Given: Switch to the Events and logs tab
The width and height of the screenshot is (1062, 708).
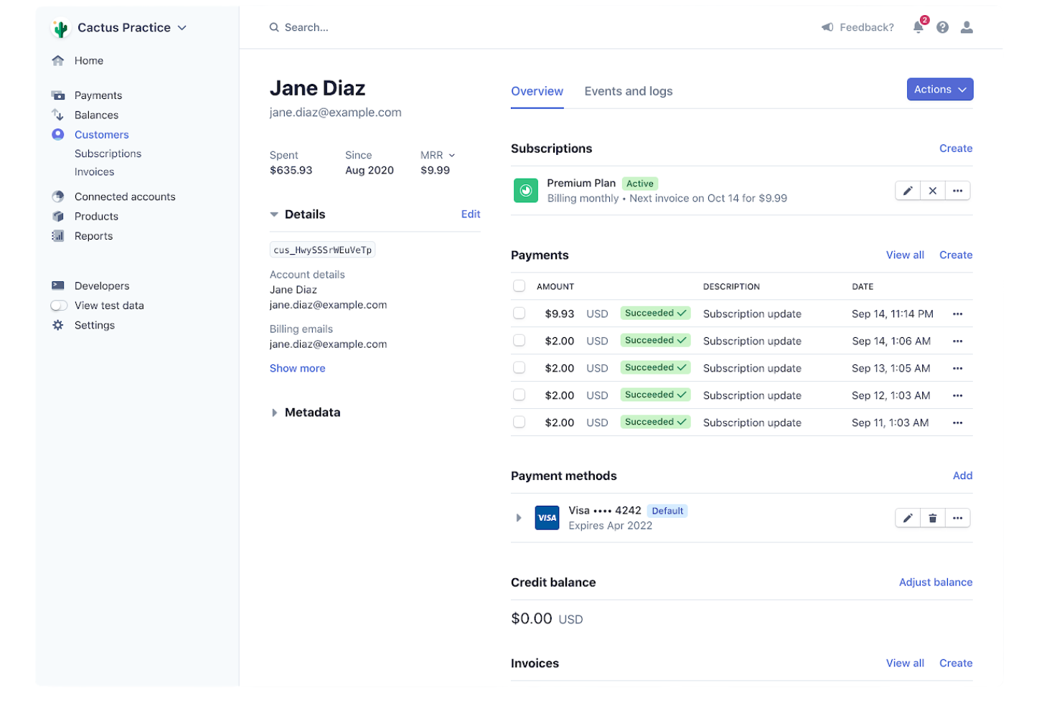Looking at the screenshot, I should (x=628, y=91).
